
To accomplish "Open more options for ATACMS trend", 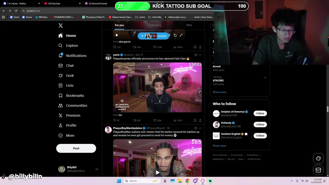I will (265, 78).
